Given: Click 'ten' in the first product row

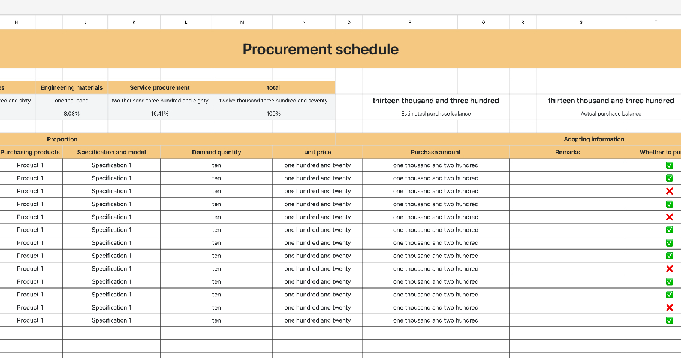Looking at the screenshot, I should (216, 165).
